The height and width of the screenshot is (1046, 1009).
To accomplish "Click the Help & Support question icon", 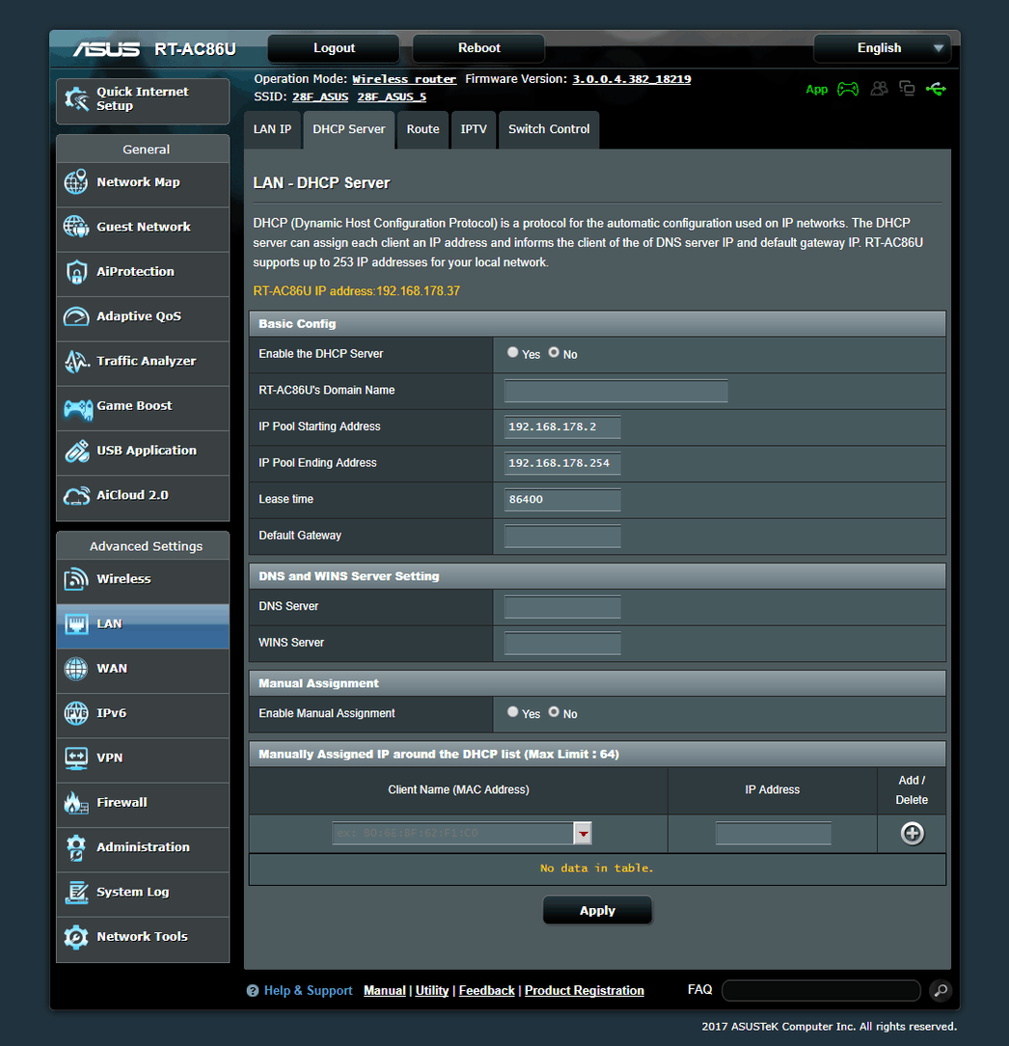I will click(253, 991).
